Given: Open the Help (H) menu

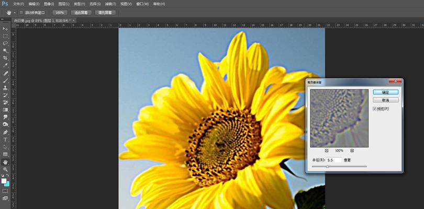Looking at the screenshot, I should (x=159, y=4).
